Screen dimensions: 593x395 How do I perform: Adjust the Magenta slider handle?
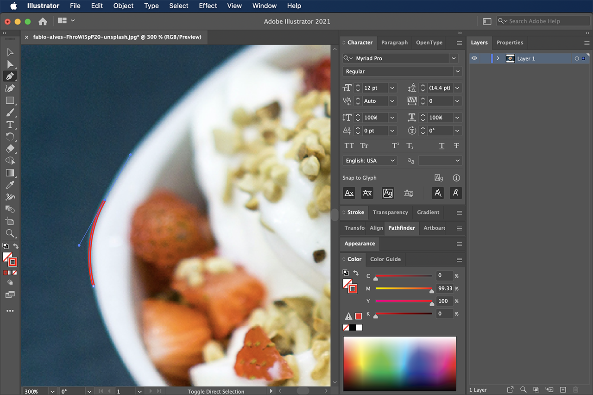(x=431, y=291)
